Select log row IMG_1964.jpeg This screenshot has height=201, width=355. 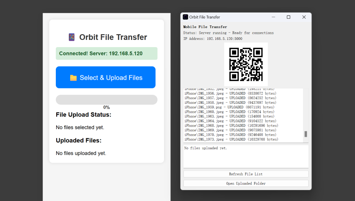(x=230, y=121)
